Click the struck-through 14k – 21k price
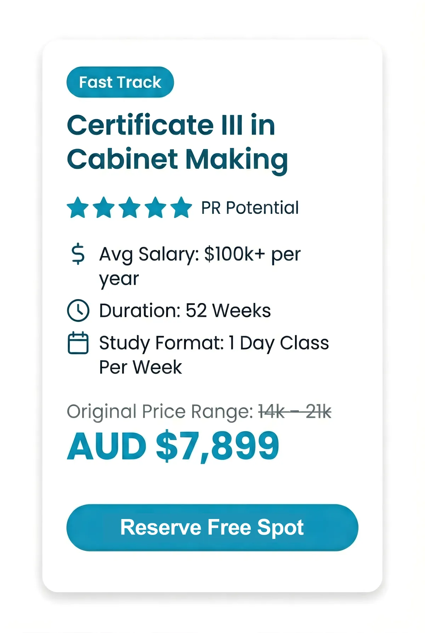 (x=295, y=412)
